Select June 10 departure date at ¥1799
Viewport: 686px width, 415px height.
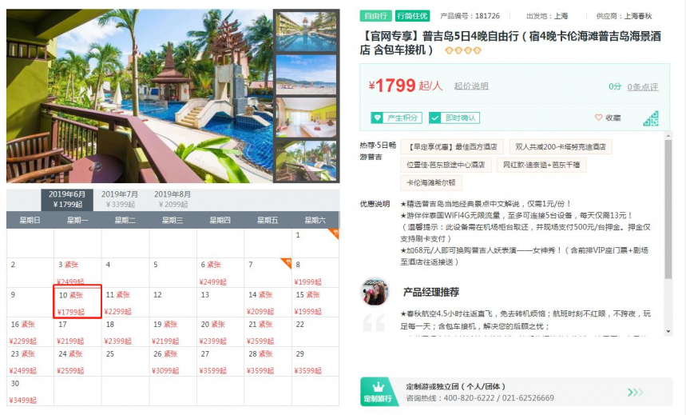[77, 301]
